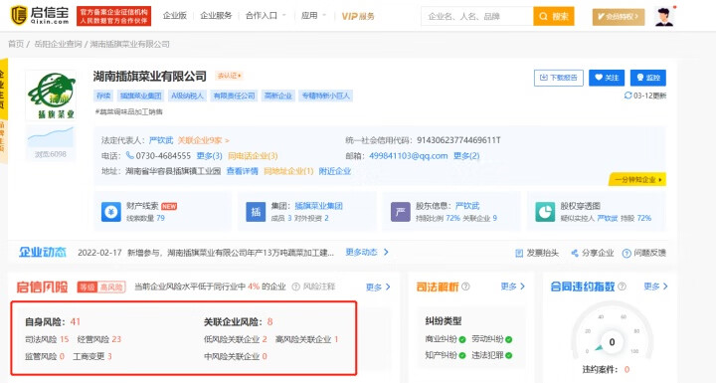Open 更多动态 link
The image size is (716, 383).
367,252
